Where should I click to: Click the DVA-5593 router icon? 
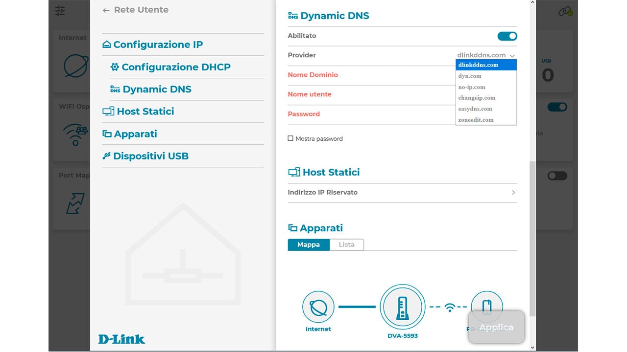tap(402, 308)
